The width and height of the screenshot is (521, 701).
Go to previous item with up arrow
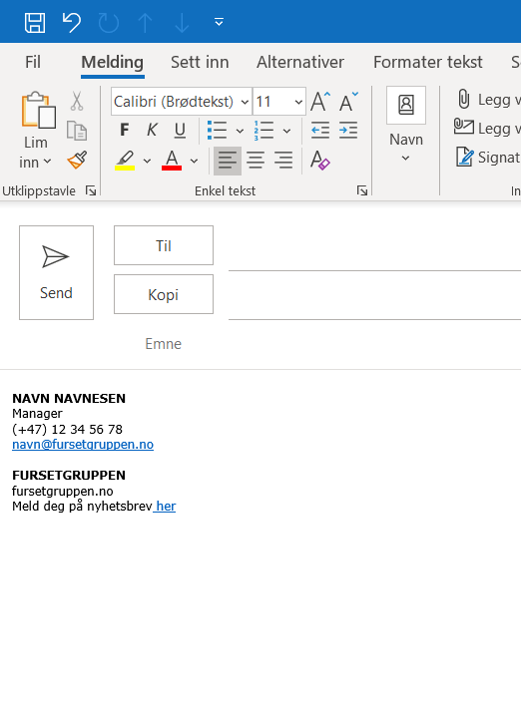coord(145,23)
